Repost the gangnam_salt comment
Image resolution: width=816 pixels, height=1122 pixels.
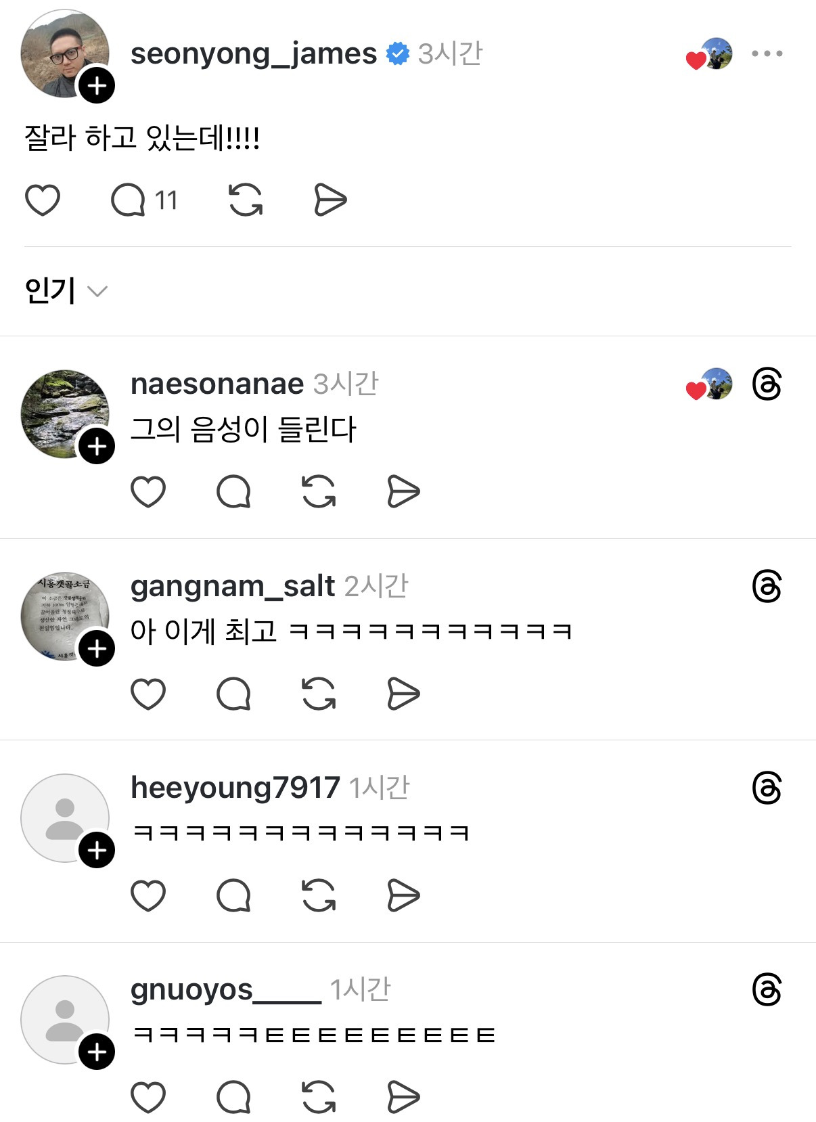coord(319,694)
